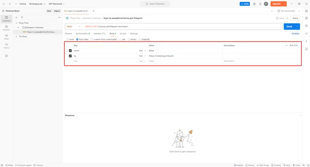Open the API Network dropdown menu

click(57, 4)
